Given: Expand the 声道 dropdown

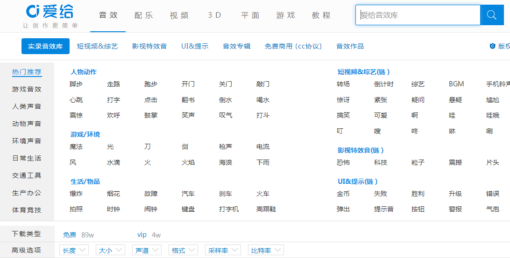Looking at the screenshot, I should pyautogui.click(x=147, y=251).
